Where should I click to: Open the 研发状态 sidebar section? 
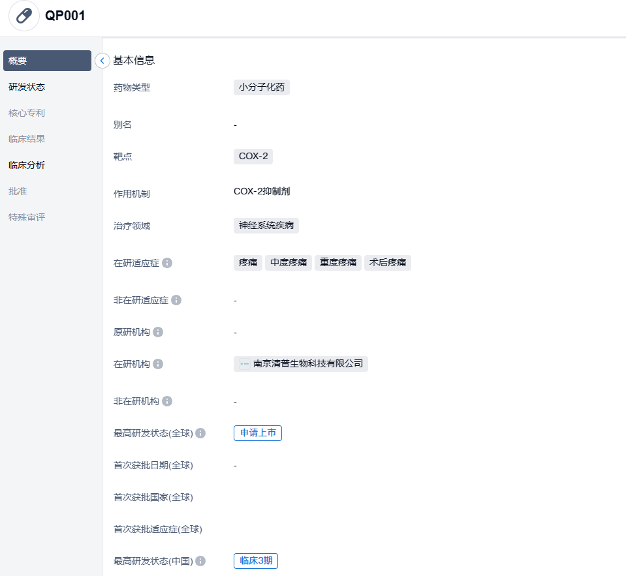[x=27, y=87]
